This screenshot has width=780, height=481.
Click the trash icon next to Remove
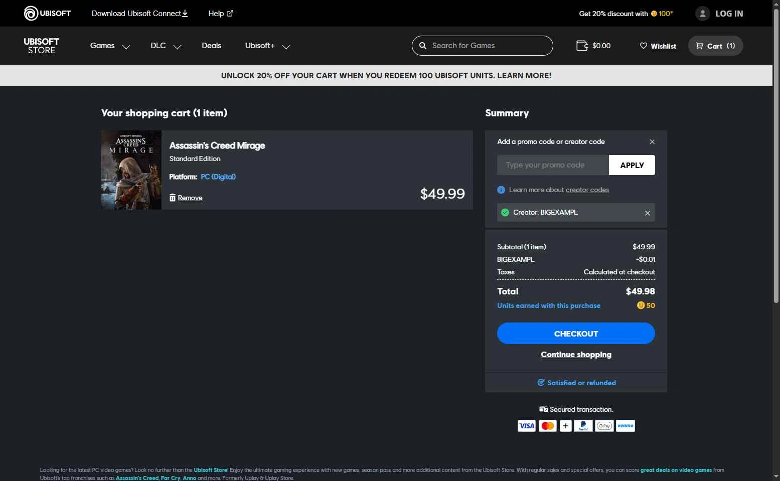[173, 198]
